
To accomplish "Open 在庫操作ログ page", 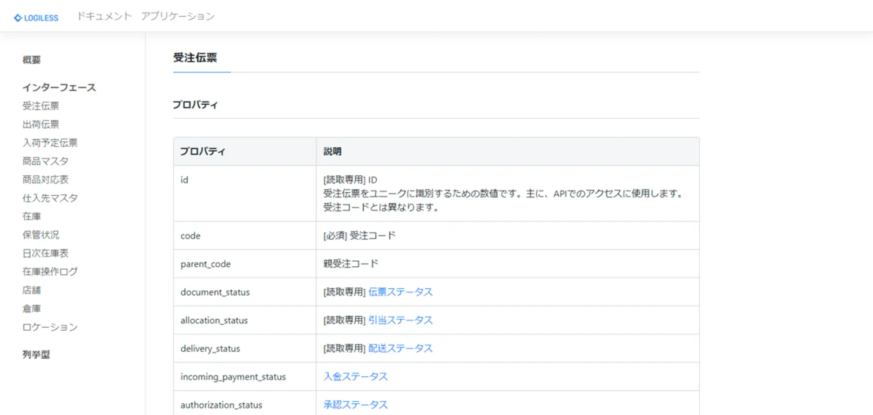I will point(50,272).
